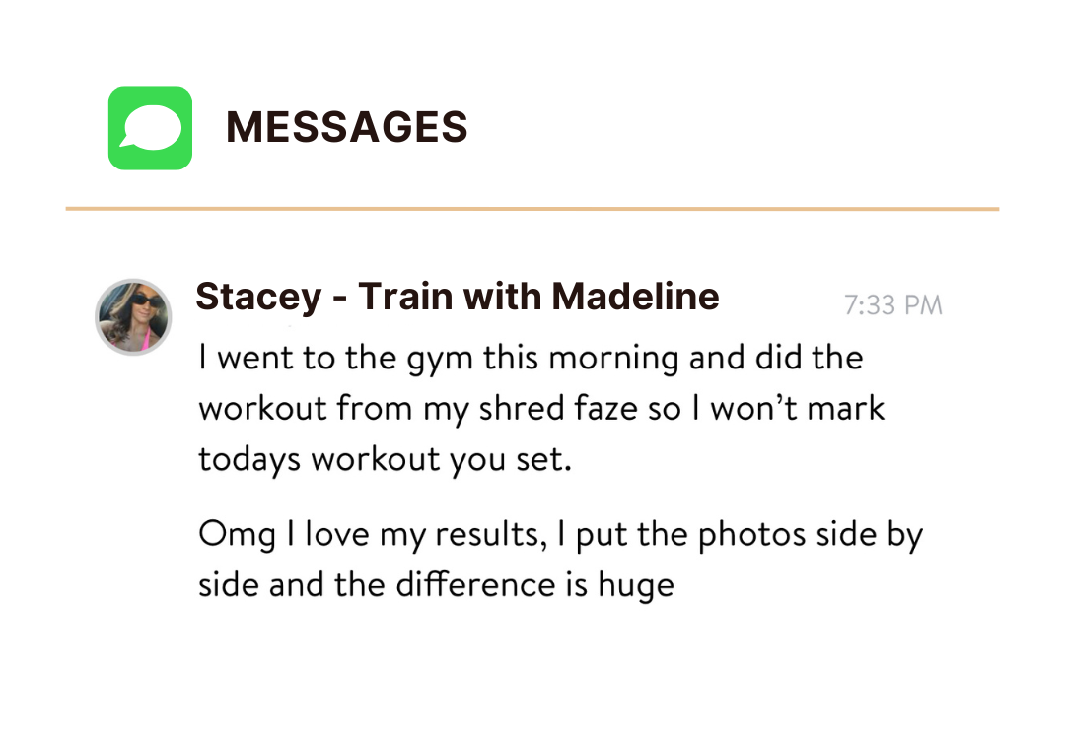Select the sender name Stacey - Train with Madeline
Viewport: 1065px width, 736px height.
(458, 297)
